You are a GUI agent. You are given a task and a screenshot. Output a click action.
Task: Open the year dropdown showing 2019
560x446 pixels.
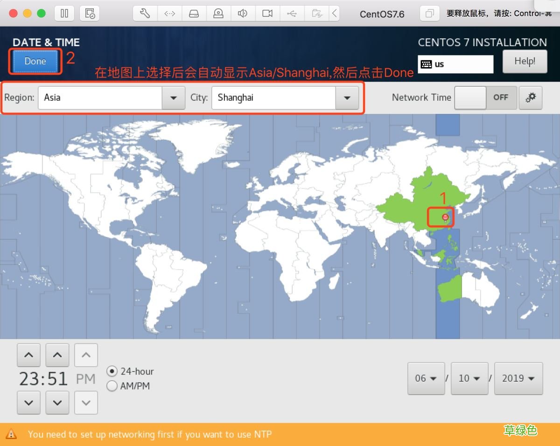click(518, 378)
